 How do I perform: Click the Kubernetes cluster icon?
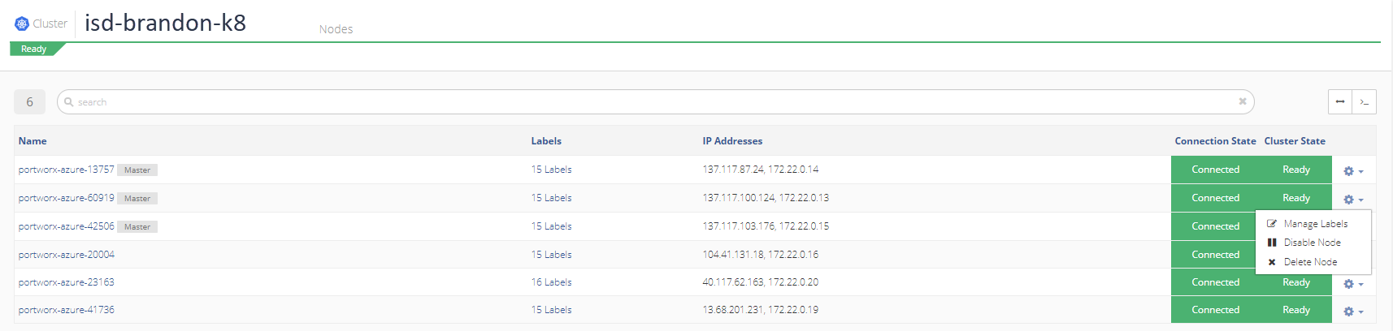pyautogui.click(x=22, y=24)
